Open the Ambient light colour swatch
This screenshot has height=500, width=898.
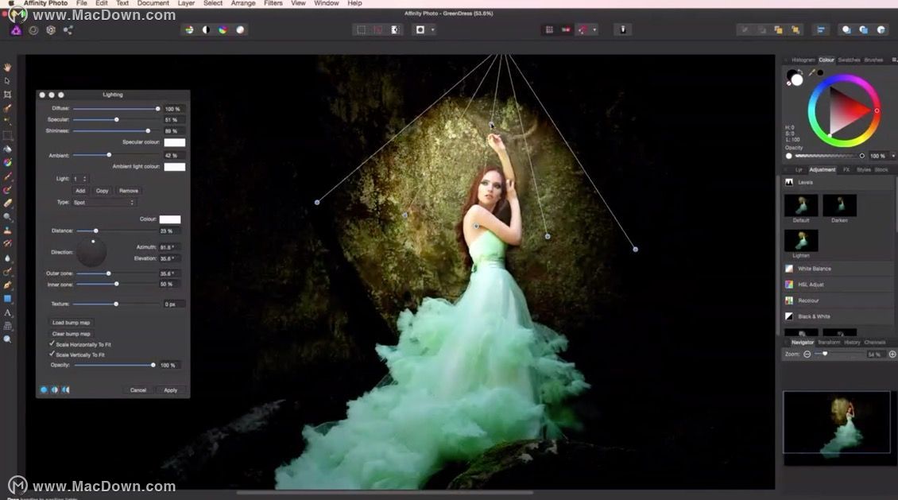175,167
